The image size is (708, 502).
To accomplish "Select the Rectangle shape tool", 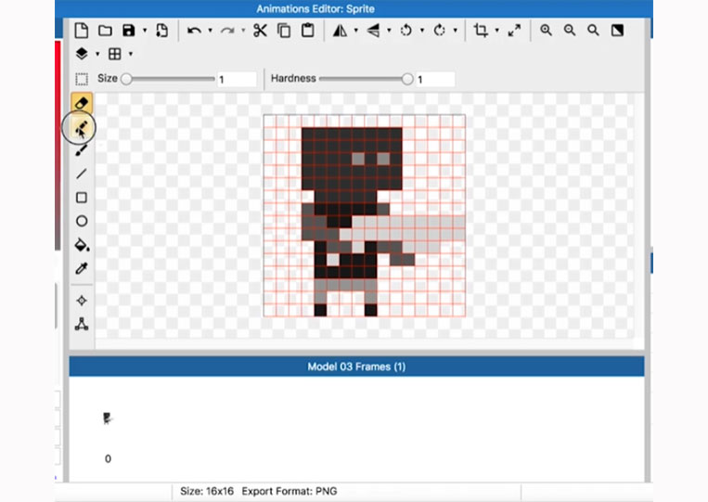I will pyautogui.click(x=82, y=198).
